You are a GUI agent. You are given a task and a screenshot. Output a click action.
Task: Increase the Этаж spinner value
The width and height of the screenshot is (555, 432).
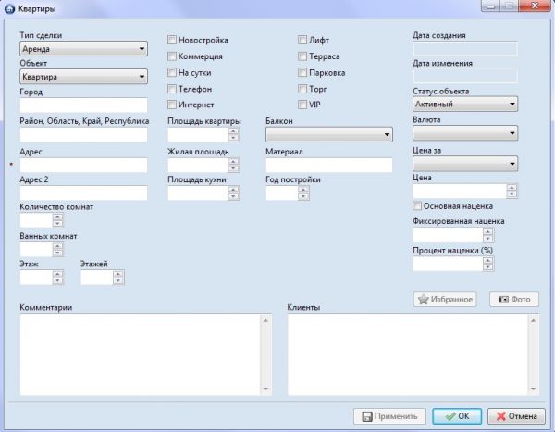57,274
